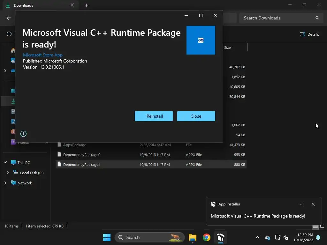
Task: Dismiss the App Installer notification
Action: click(x=313, y=204)
